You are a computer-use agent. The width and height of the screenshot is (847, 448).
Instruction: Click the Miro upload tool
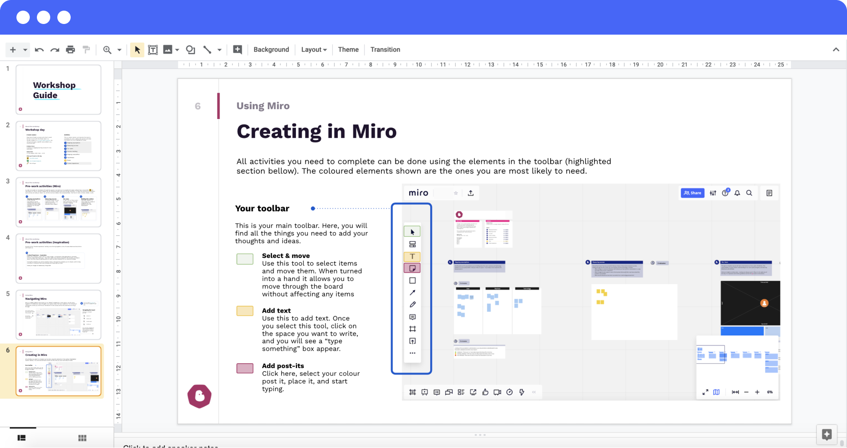[x=412, y=341]
